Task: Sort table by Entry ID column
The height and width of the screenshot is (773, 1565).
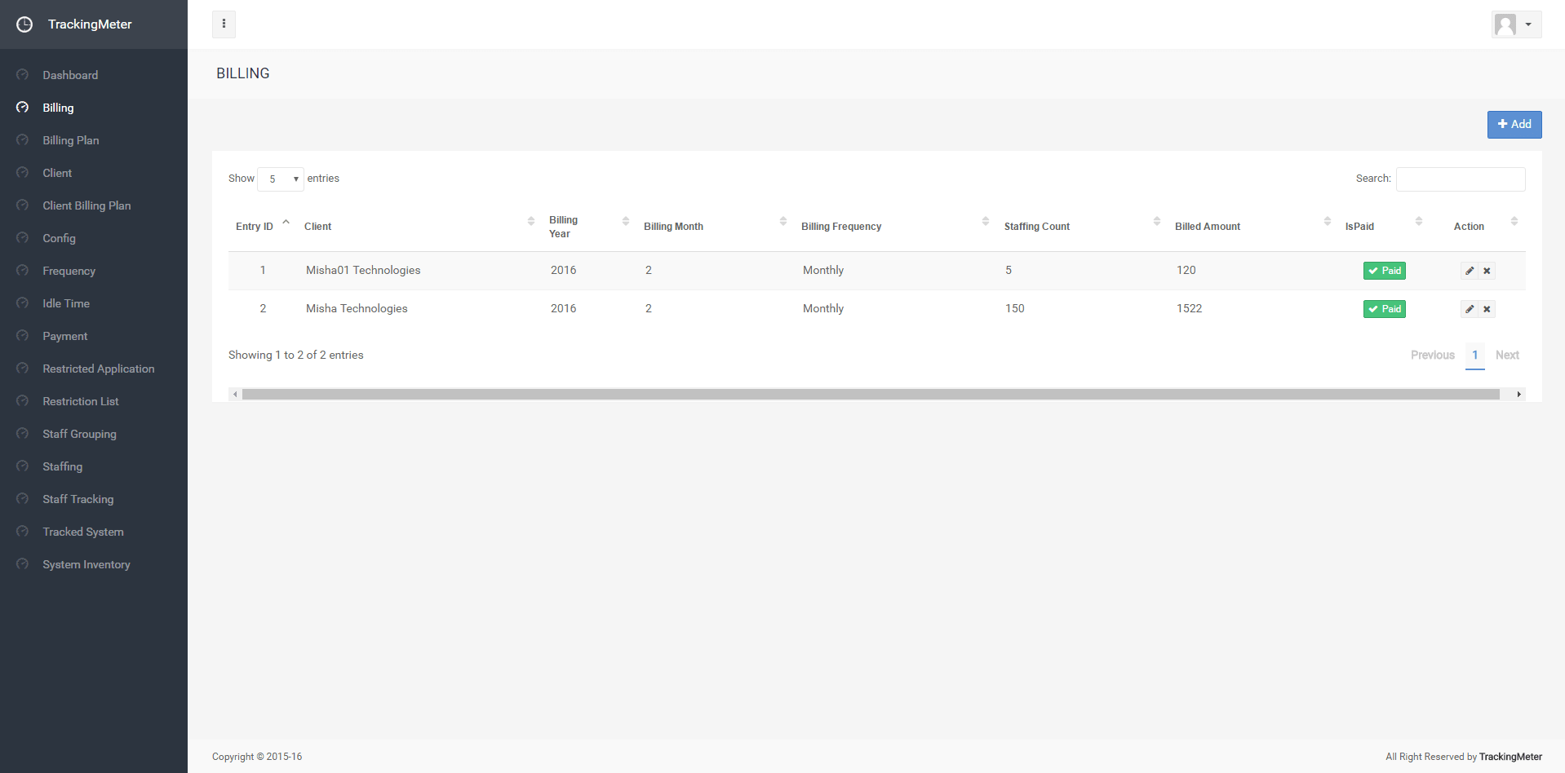Action: pyautogui.click(x=255, y=227)
